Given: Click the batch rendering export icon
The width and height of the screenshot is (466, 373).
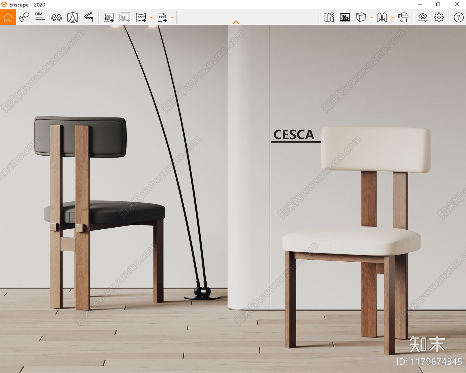Looking at the screenshot, I should click(125, 17).
